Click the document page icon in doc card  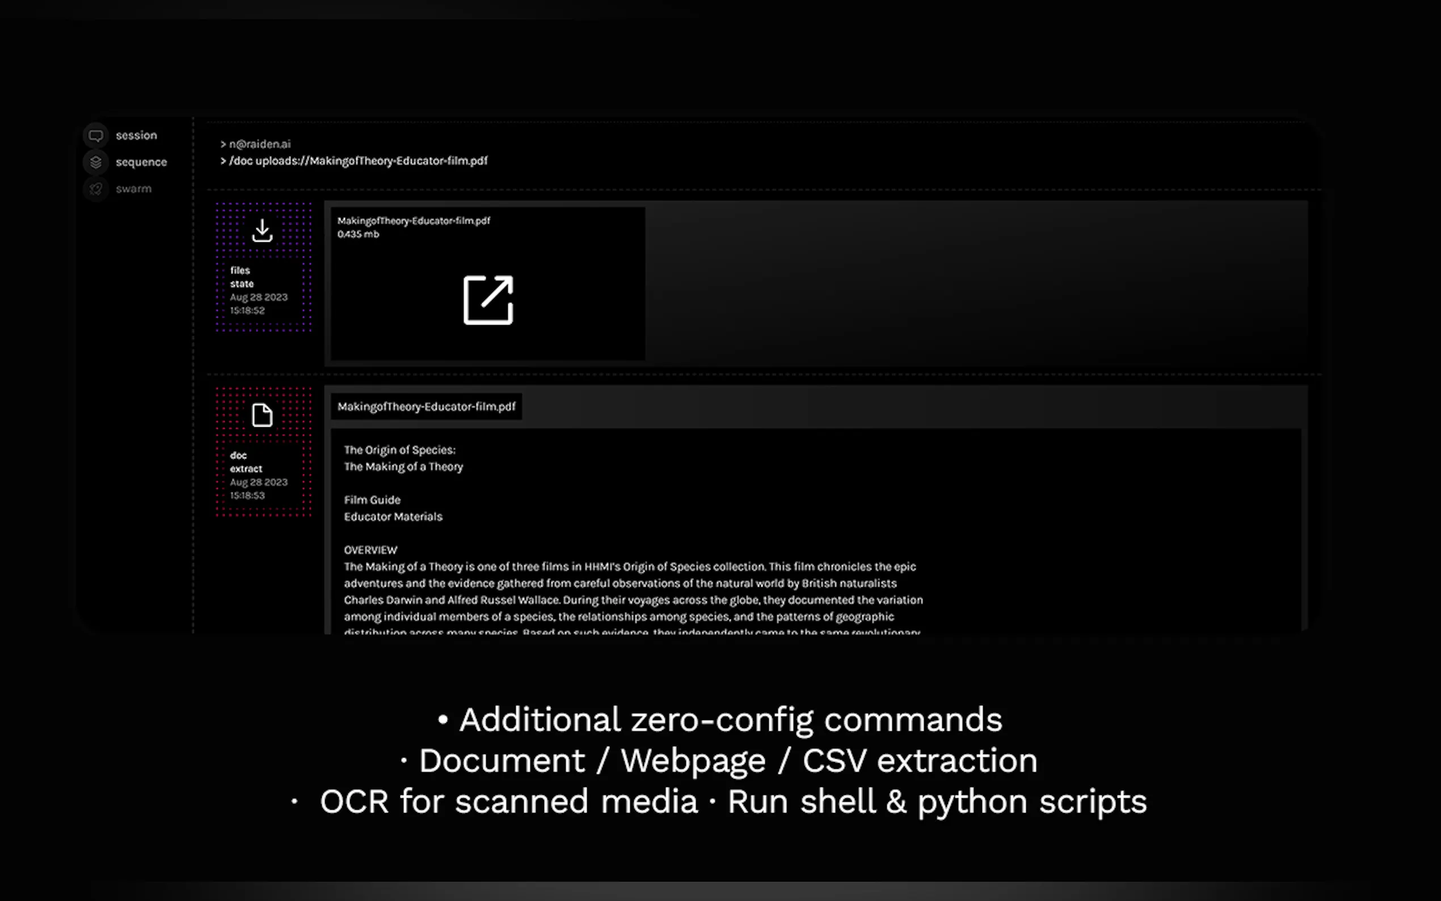(x=262, y=415)
